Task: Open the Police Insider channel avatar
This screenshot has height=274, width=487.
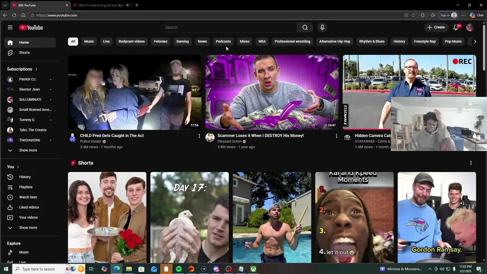Action: coord(73,137)
